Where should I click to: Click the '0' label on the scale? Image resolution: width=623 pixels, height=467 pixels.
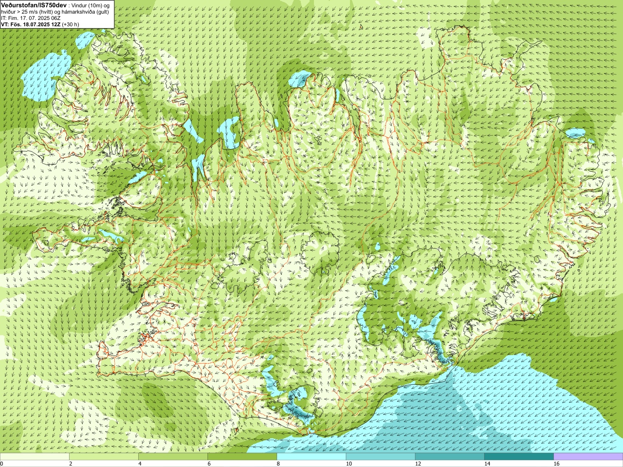(x=2, y=464)
